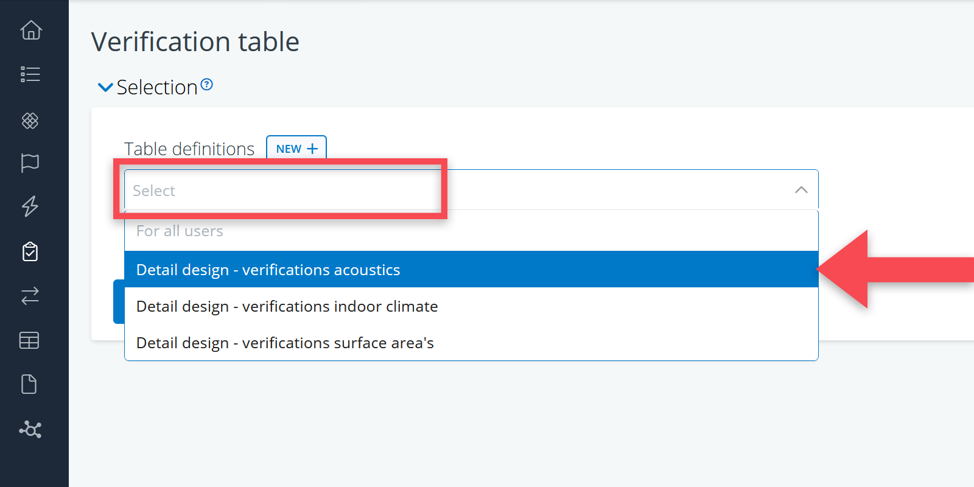974x487 pixels.
Task: Go to the Home page icon
Action: tap(30, 30)
